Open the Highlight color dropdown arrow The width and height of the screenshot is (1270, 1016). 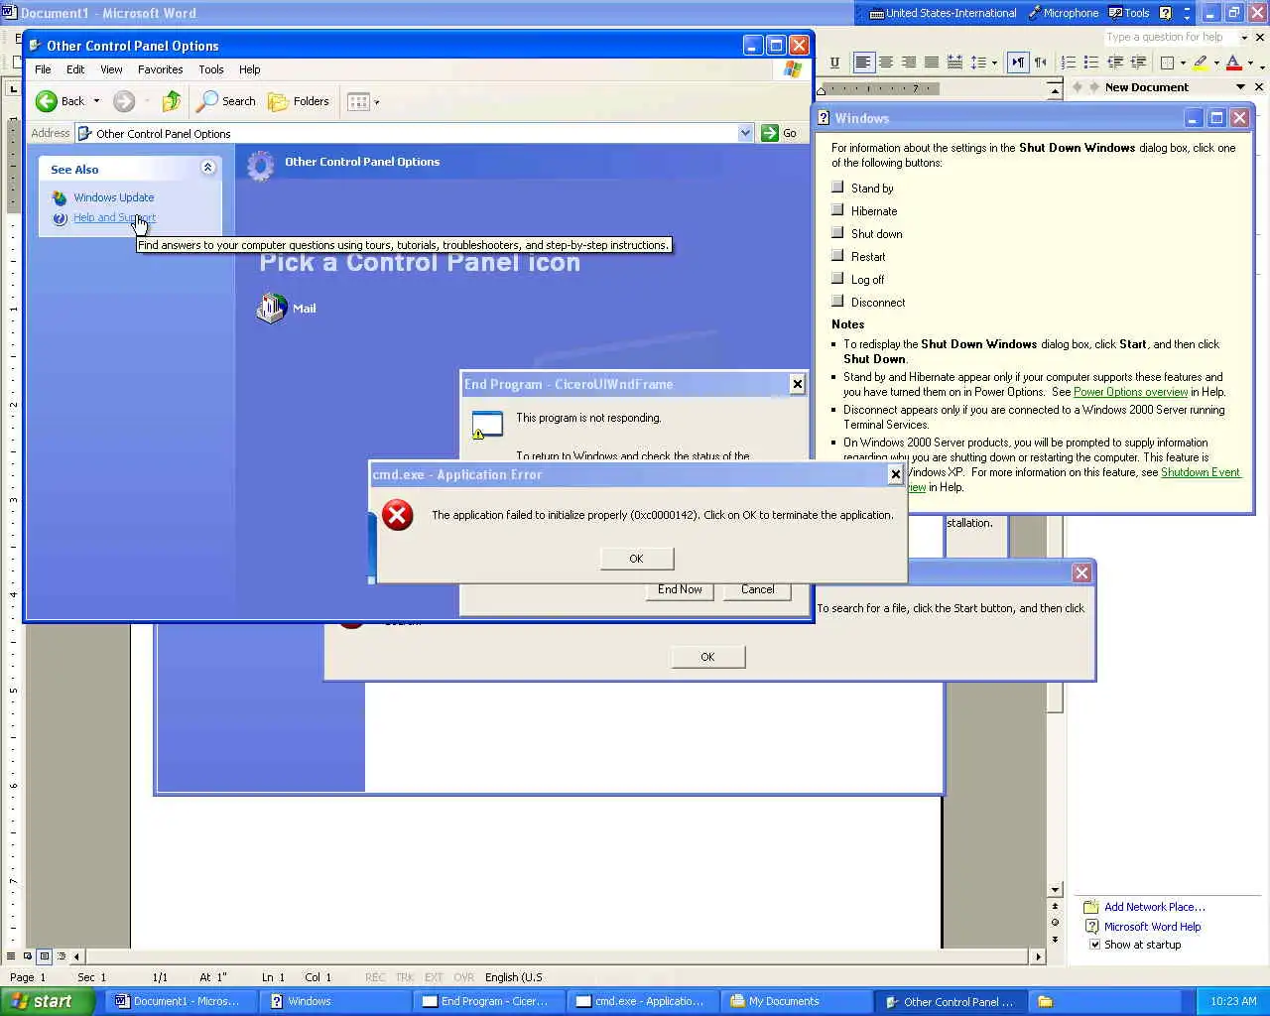click(1216, 63)
